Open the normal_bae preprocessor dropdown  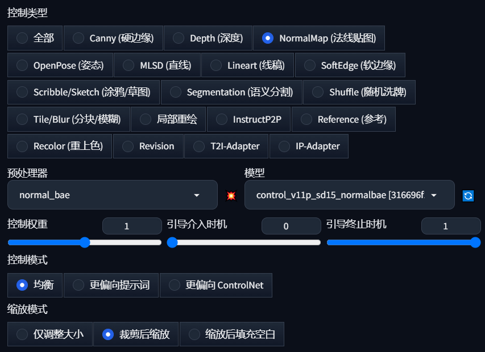coord(113,195)
